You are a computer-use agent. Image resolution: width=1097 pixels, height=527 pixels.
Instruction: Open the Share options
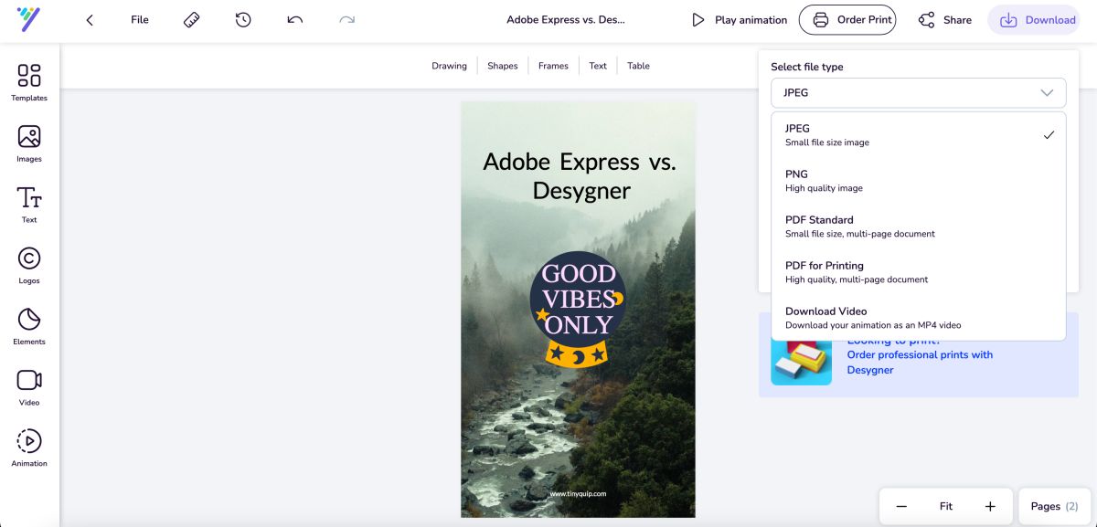point(945,19)
